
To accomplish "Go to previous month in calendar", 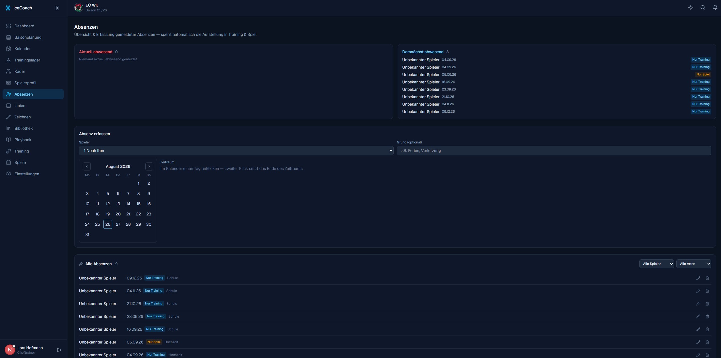I will [87, 166].
